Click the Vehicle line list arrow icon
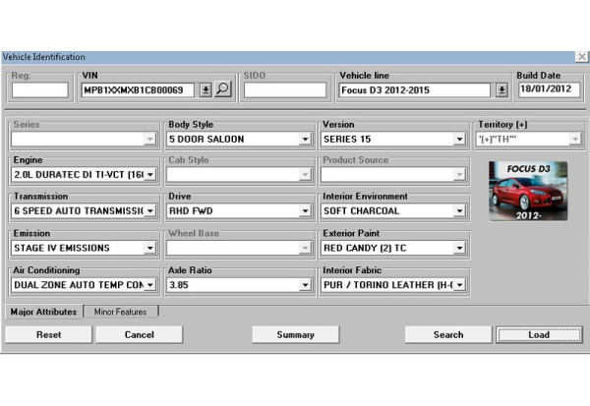Screen dimensions: 590x406 (501, 90)
